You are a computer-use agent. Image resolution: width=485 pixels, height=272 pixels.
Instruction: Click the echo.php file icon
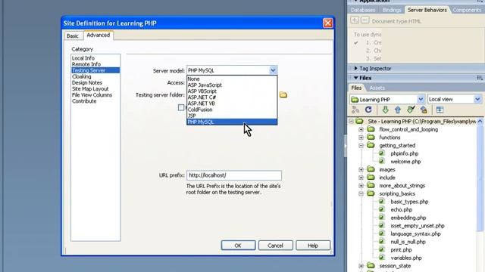pos(382,209)
